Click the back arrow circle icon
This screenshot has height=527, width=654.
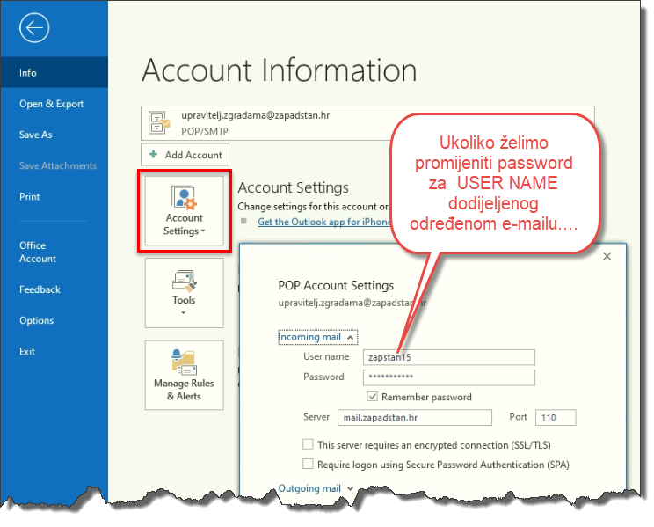[34, 28]
